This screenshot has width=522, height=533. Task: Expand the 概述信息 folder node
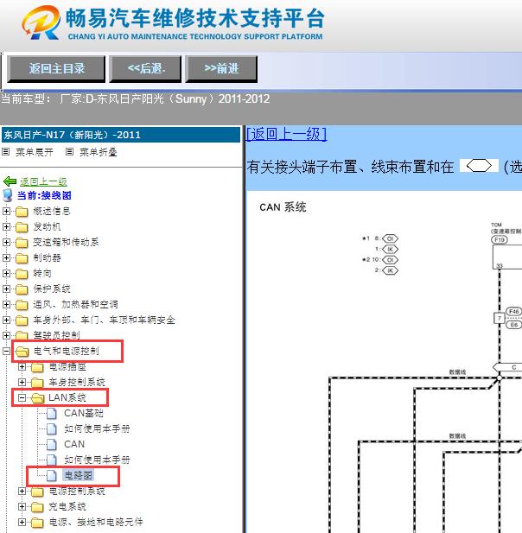6,211
